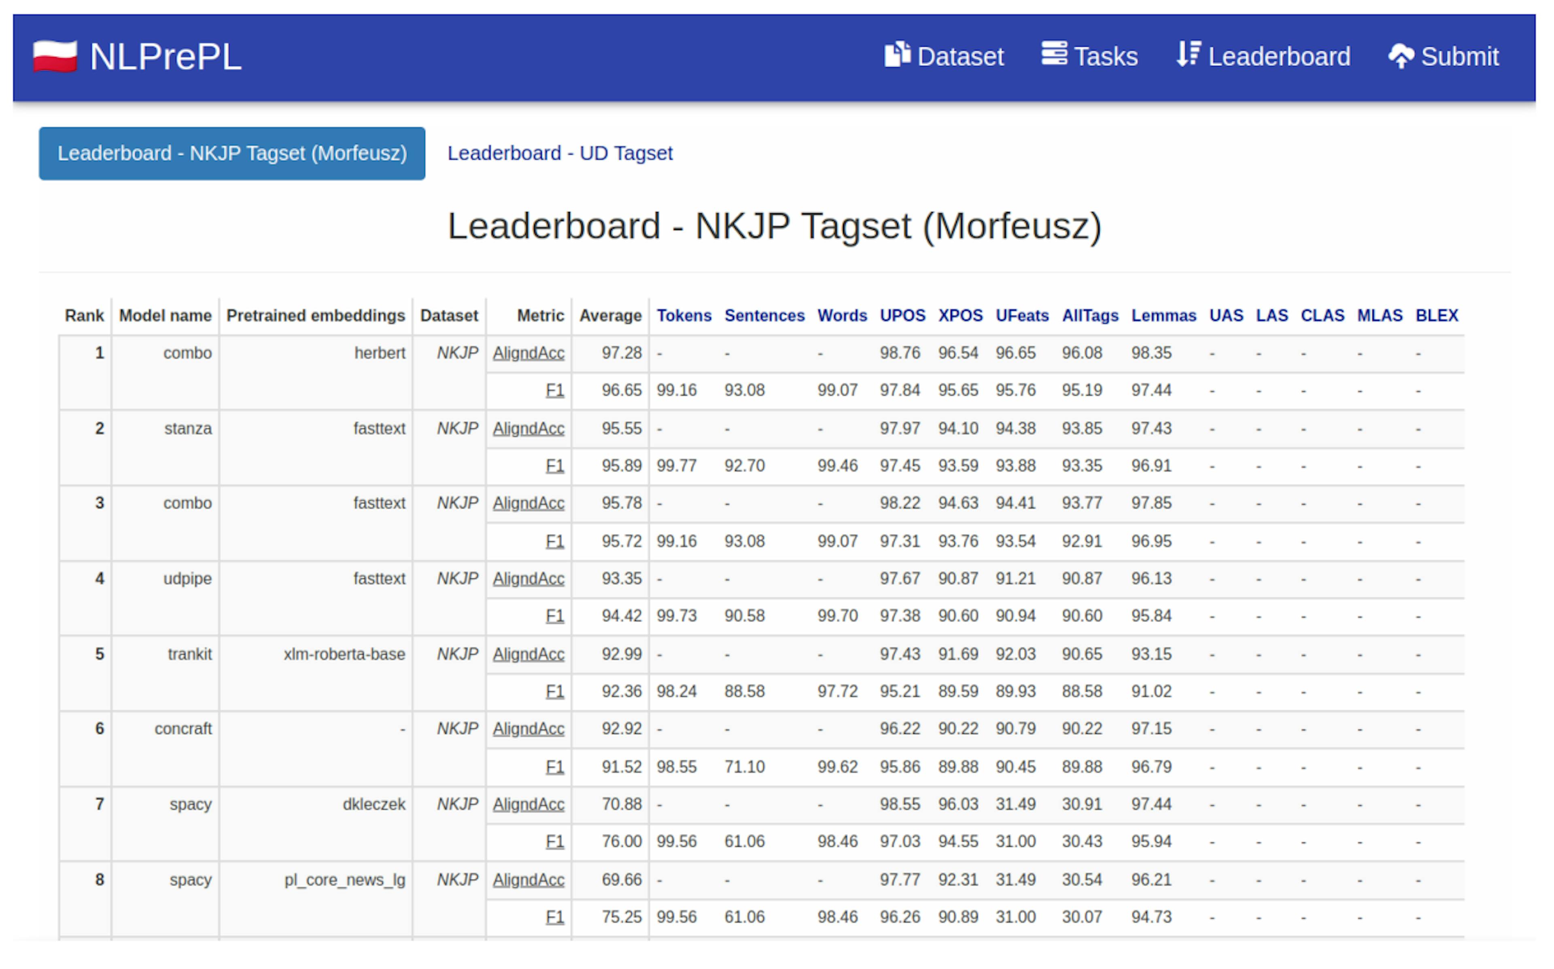Click the 'dkleczek' embeddings cell
The width and height of the screenshot is (1554, 969).
(374, 804)
